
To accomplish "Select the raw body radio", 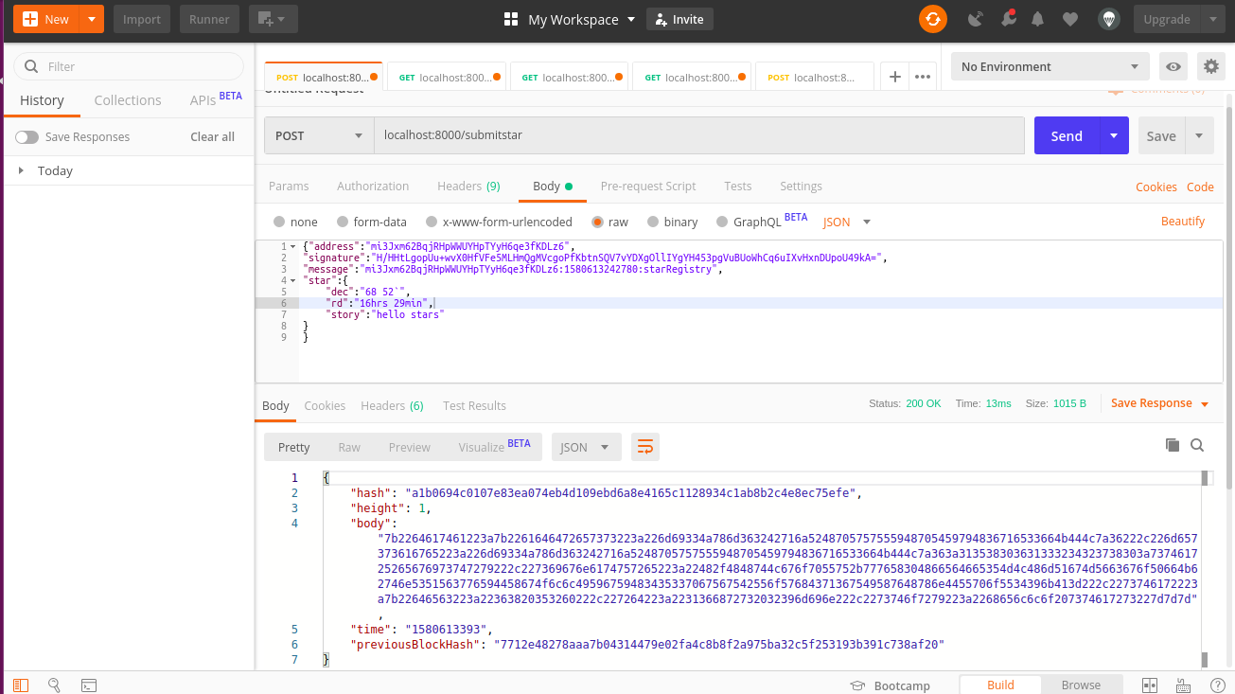I will pyautogui.click(x=597, y=222).
